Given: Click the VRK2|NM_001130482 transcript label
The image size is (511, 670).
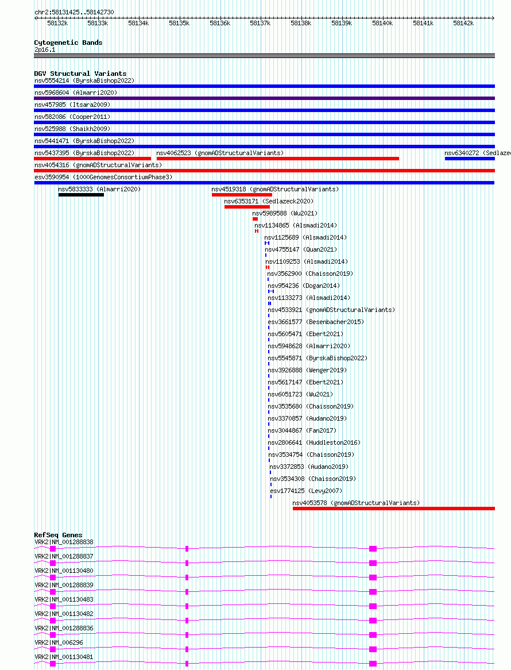Looking at the screenshot, I should pyautogui.click(x=64, y=614).
